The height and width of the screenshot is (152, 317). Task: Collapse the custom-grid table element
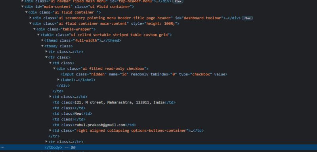coord(38,35)
